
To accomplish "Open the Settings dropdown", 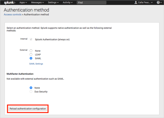I will point(53,3).
